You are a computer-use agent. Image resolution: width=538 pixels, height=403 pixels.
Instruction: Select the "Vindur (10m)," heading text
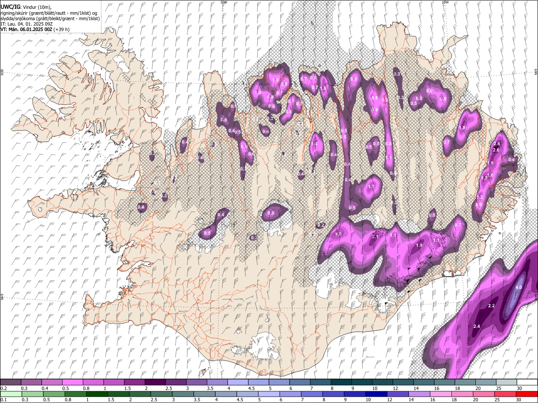(37, 8)
